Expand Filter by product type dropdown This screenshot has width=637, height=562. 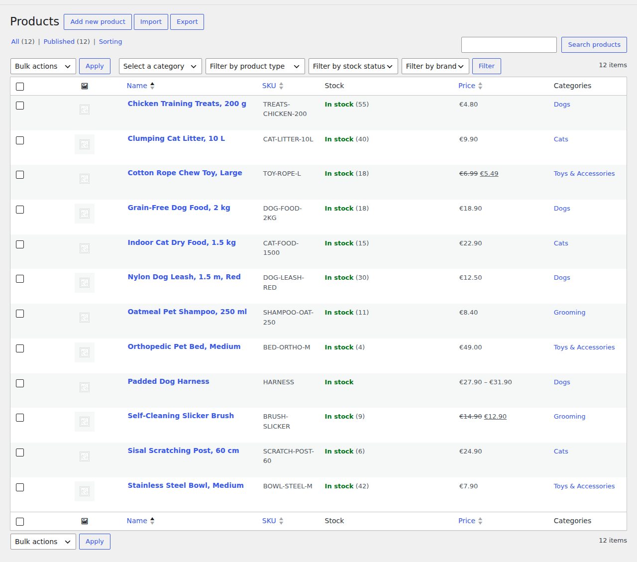point(255,66)
